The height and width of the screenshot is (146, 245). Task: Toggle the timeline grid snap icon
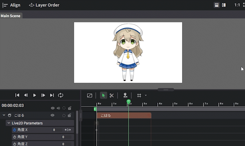coord(139,95)
